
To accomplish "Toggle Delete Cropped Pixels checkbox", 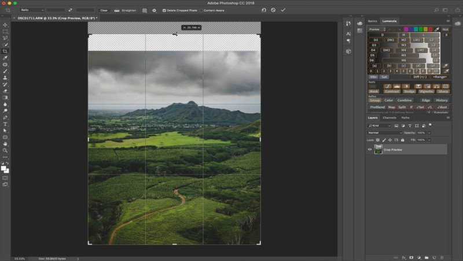I will [x=164, y=10].
